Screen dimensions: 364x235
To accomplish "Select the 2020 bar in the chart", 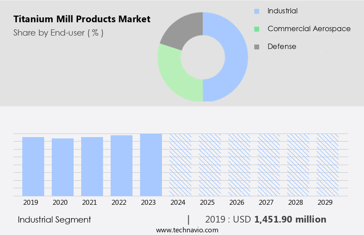I will (x=63, y=167).
